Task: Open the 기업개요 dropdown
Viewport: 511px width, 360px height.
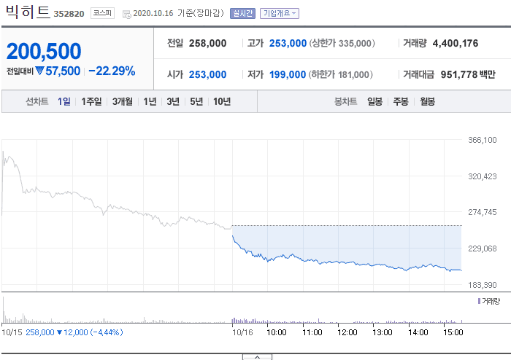Action: click(280, 13)
